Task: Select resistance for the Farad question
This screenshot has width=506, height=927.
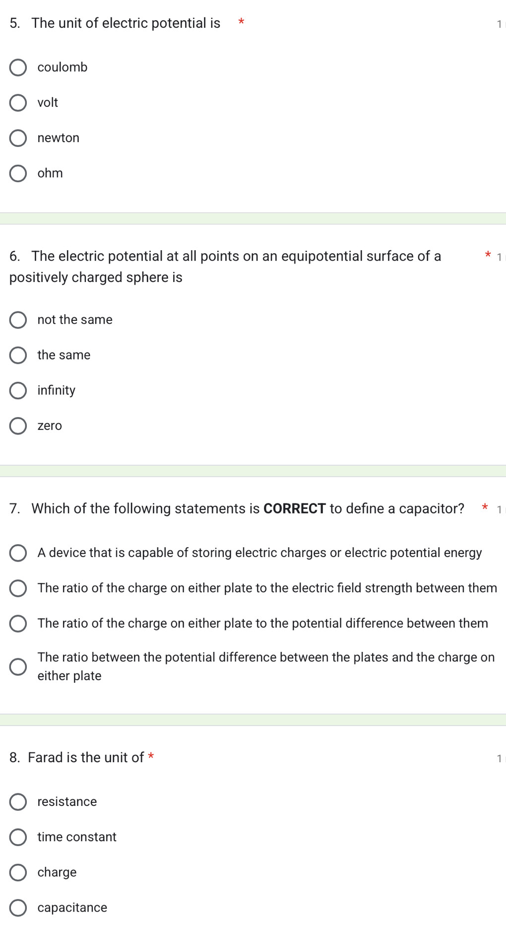Action: 18,801
